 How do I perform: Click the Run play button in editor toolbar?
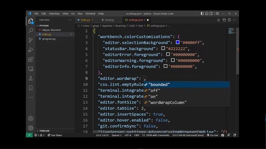coord(219,20)
